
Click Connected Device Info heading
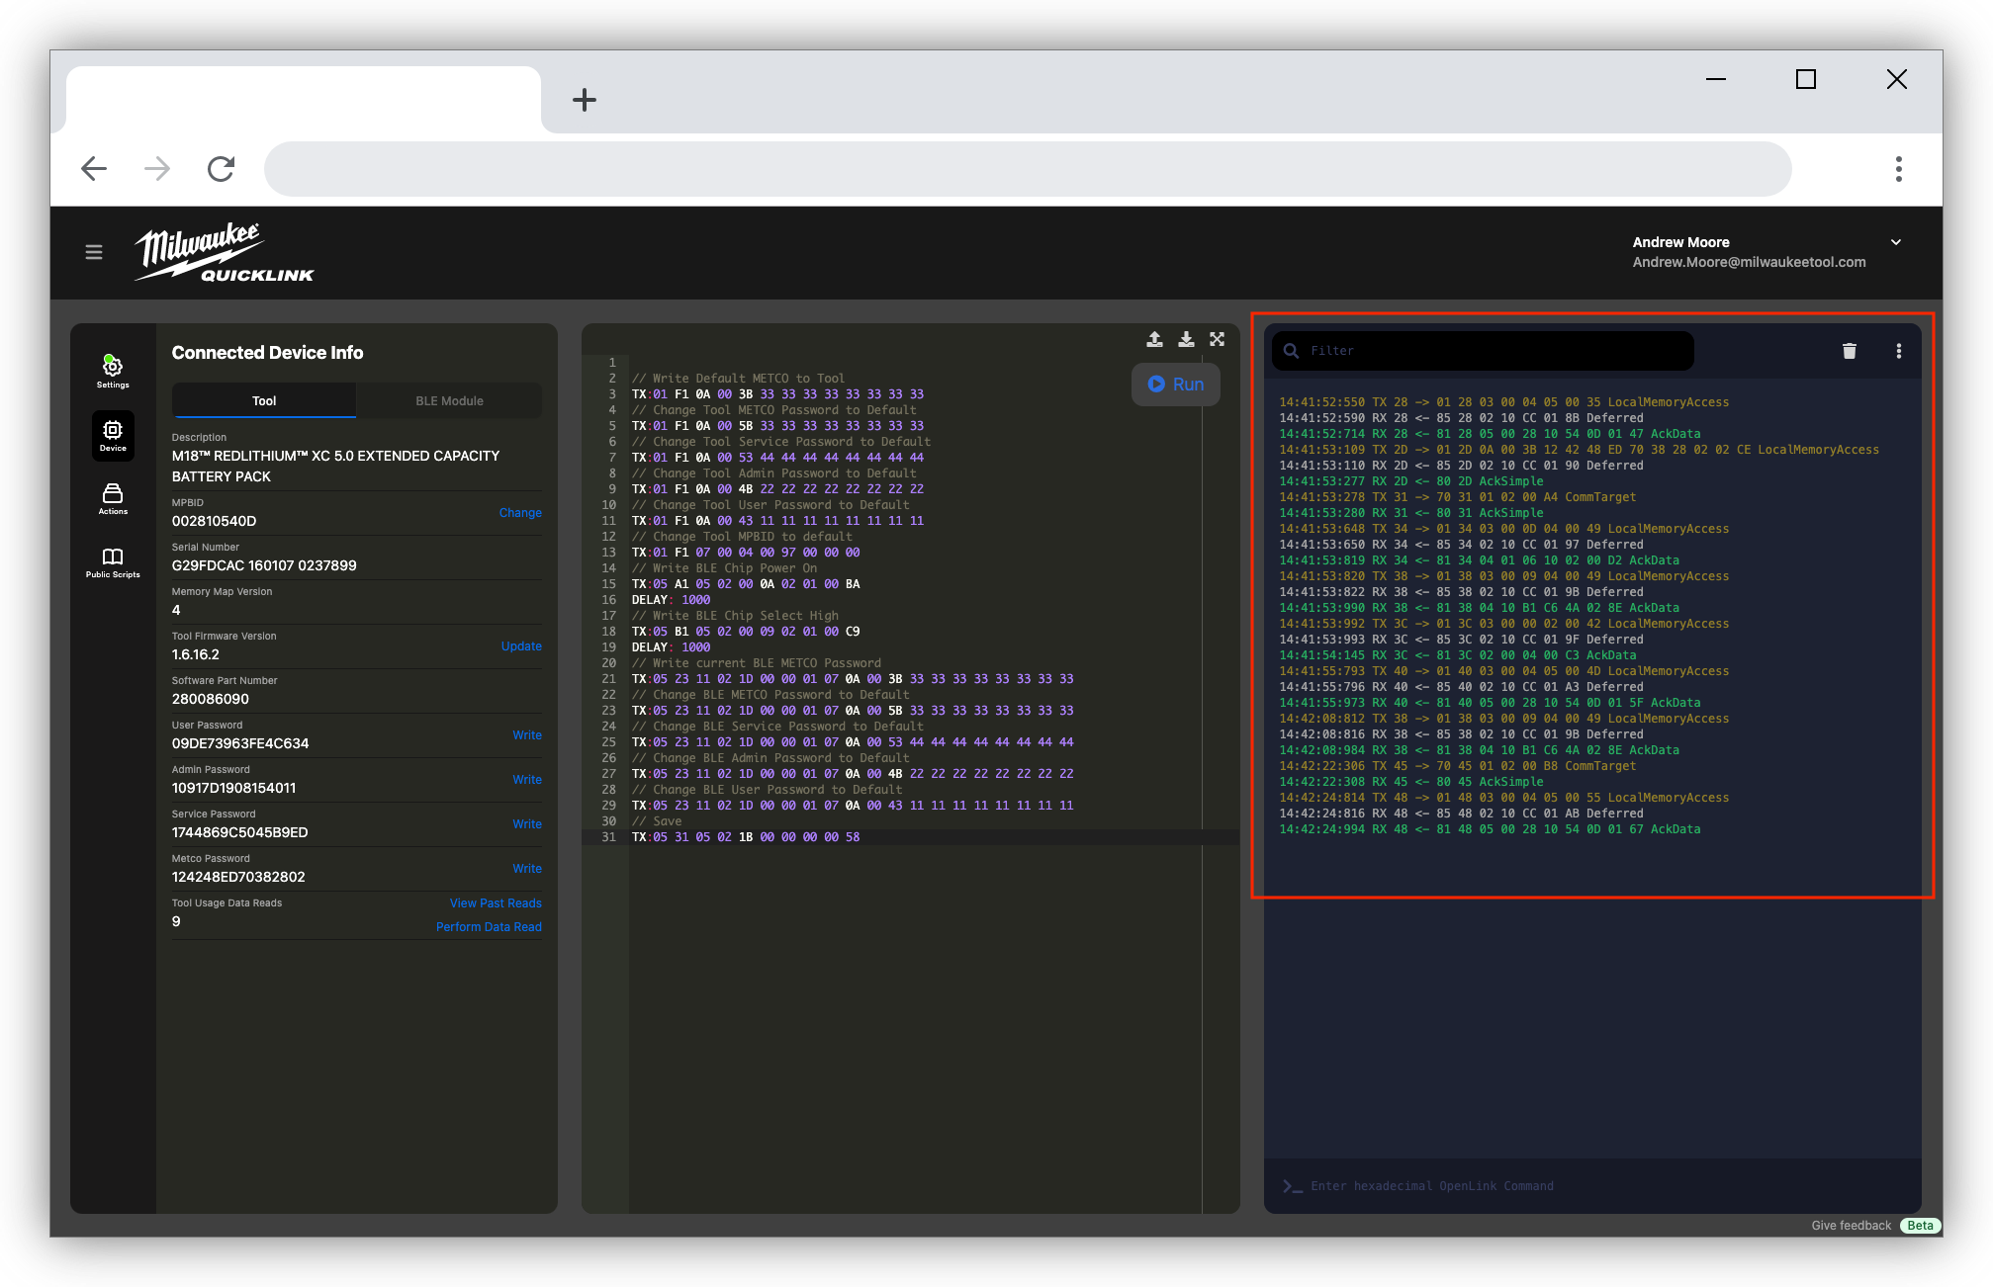(x=267, y=353)
